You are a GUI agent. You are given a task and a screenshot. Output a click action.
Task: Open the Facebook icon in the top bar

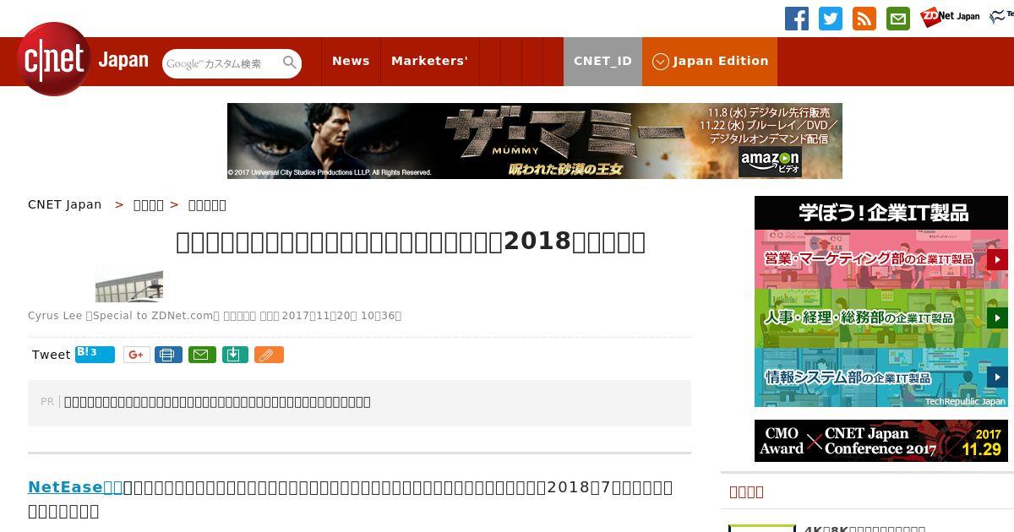797,19
